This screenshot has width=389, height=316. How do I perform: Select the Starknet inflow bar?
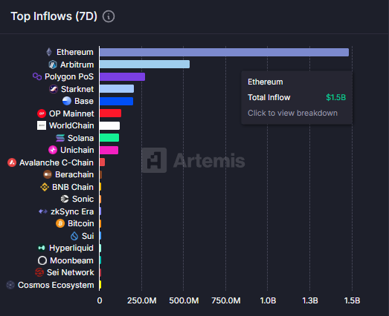[117, 88]
